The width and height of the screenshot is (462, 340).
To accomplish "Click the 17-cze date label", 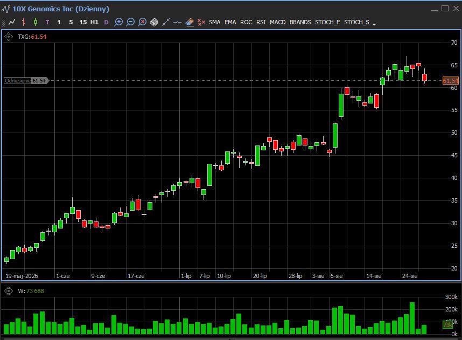I will [136, 276].
